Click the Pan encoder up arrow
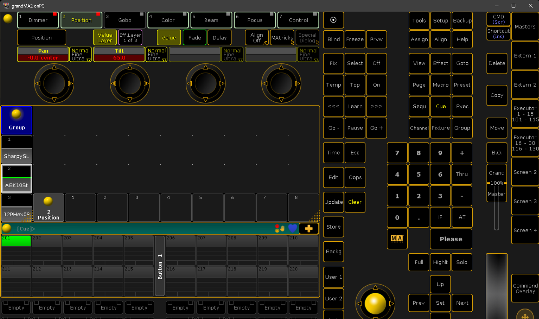This screenshot has width=539, height=319. 54,67
